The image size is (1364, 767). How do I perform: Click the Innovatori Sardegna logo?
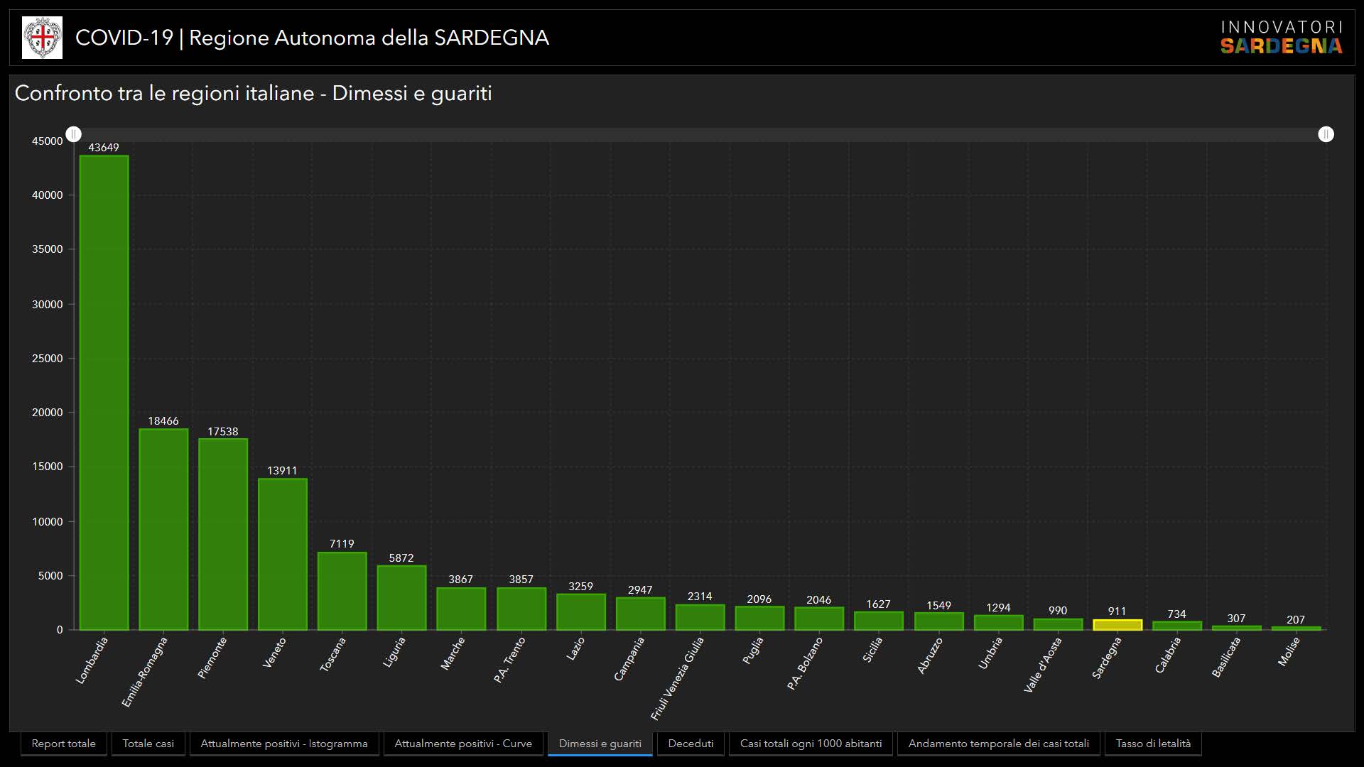pos(1281,38)
